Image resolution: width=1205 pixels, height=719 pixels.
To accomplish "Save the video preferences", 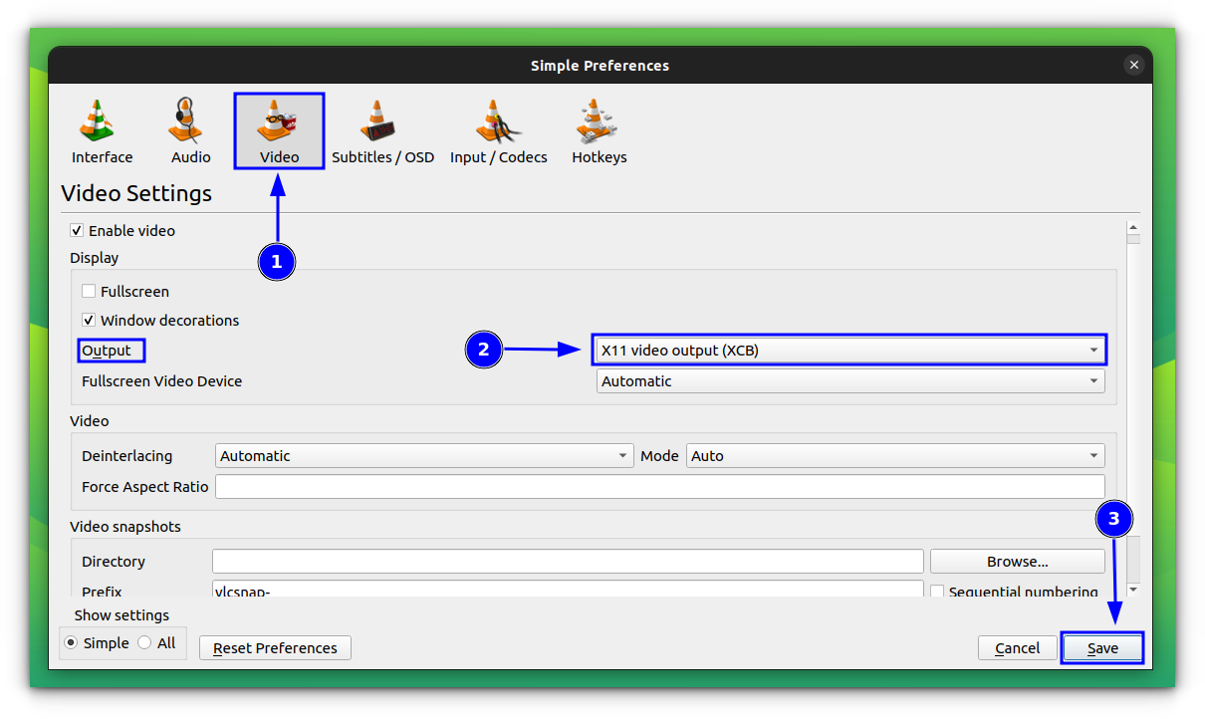I will click(1102, 647).
